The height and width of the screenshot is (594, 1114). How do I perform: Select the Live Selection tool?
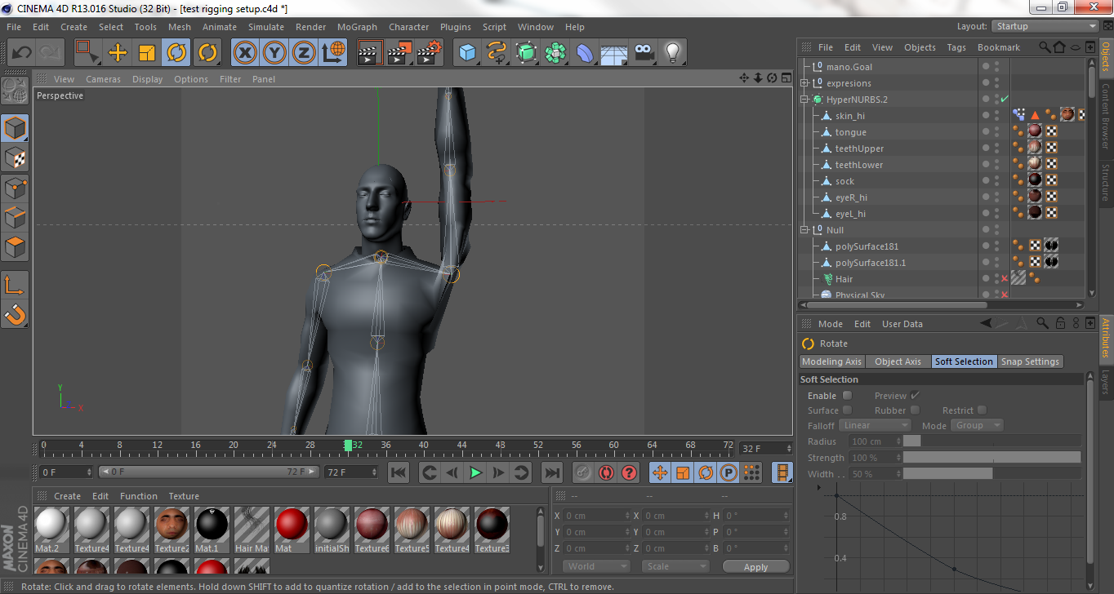tap(87, 53)
